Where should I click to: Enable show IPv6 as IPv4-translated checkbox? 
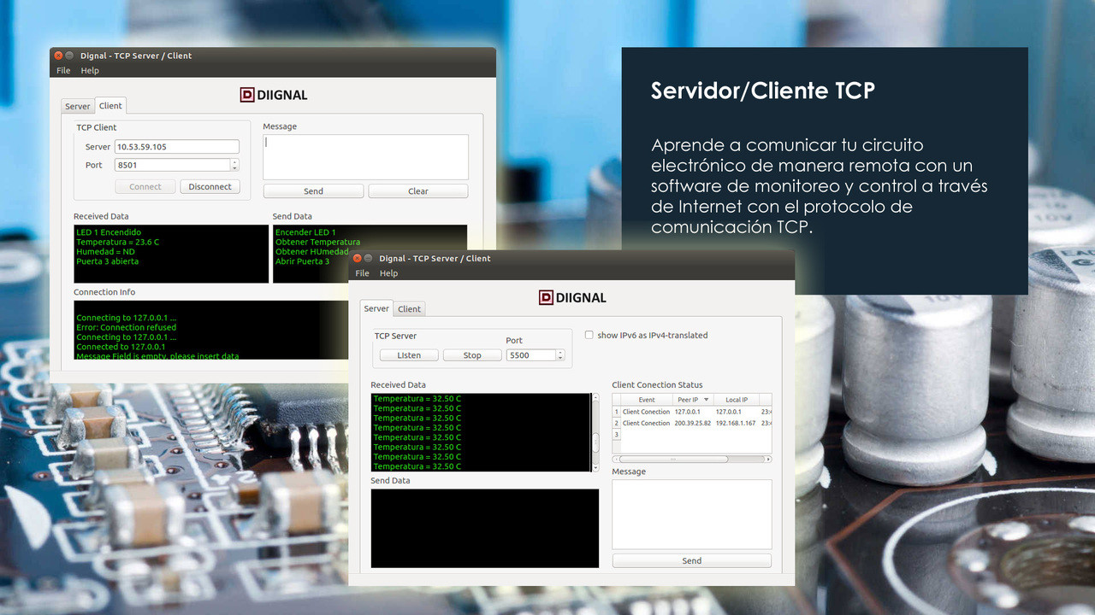(589, 335)
